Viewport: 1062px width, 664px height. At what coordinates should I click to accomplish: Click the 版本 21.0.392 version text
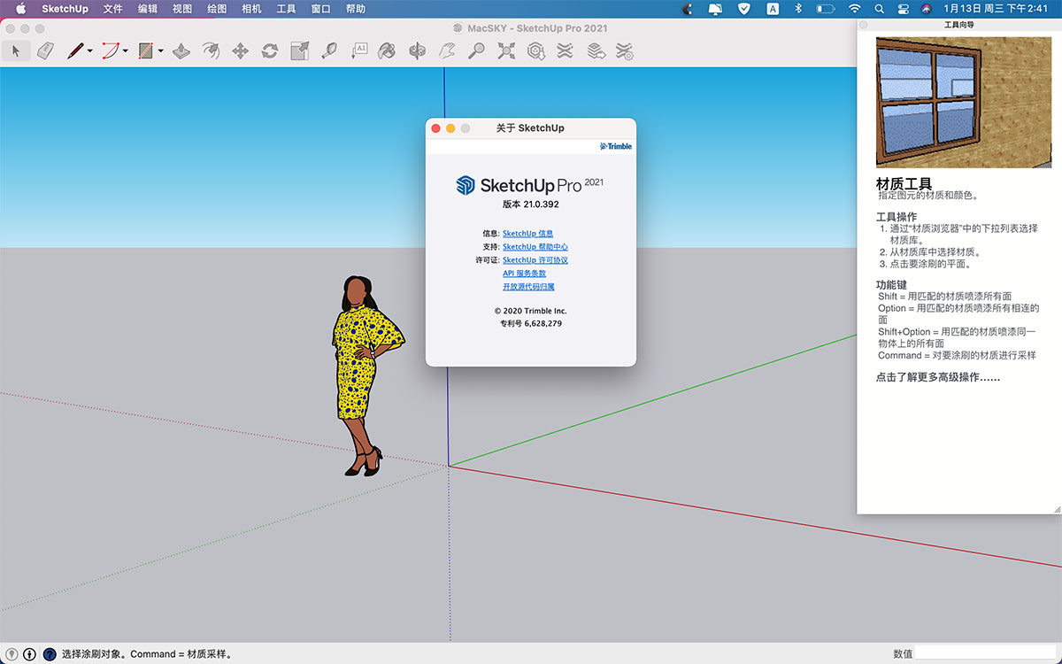click(531, 204)
